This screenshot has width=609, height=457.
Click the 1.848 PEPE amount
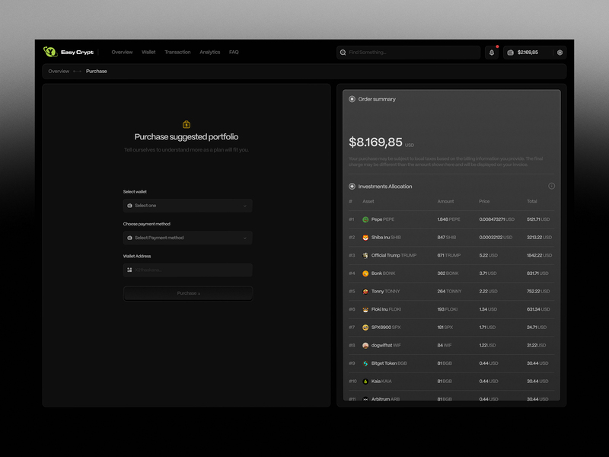tap(448, 219)
